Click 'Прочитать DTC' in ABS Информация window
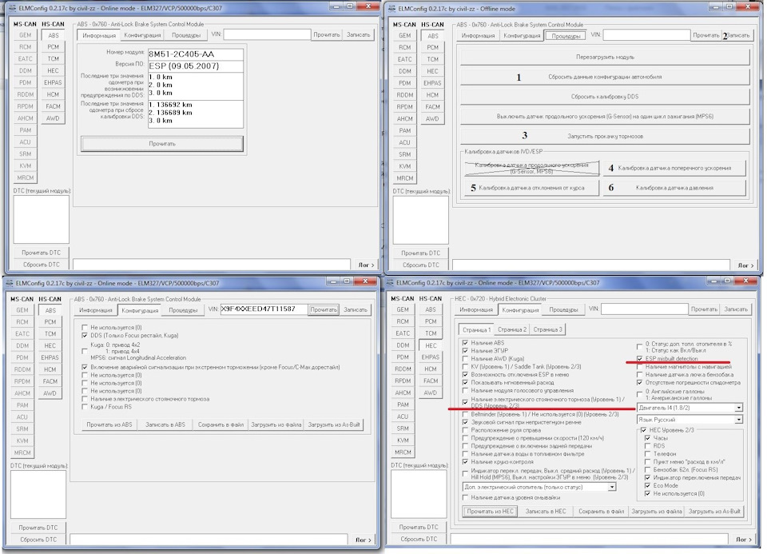 41,253
